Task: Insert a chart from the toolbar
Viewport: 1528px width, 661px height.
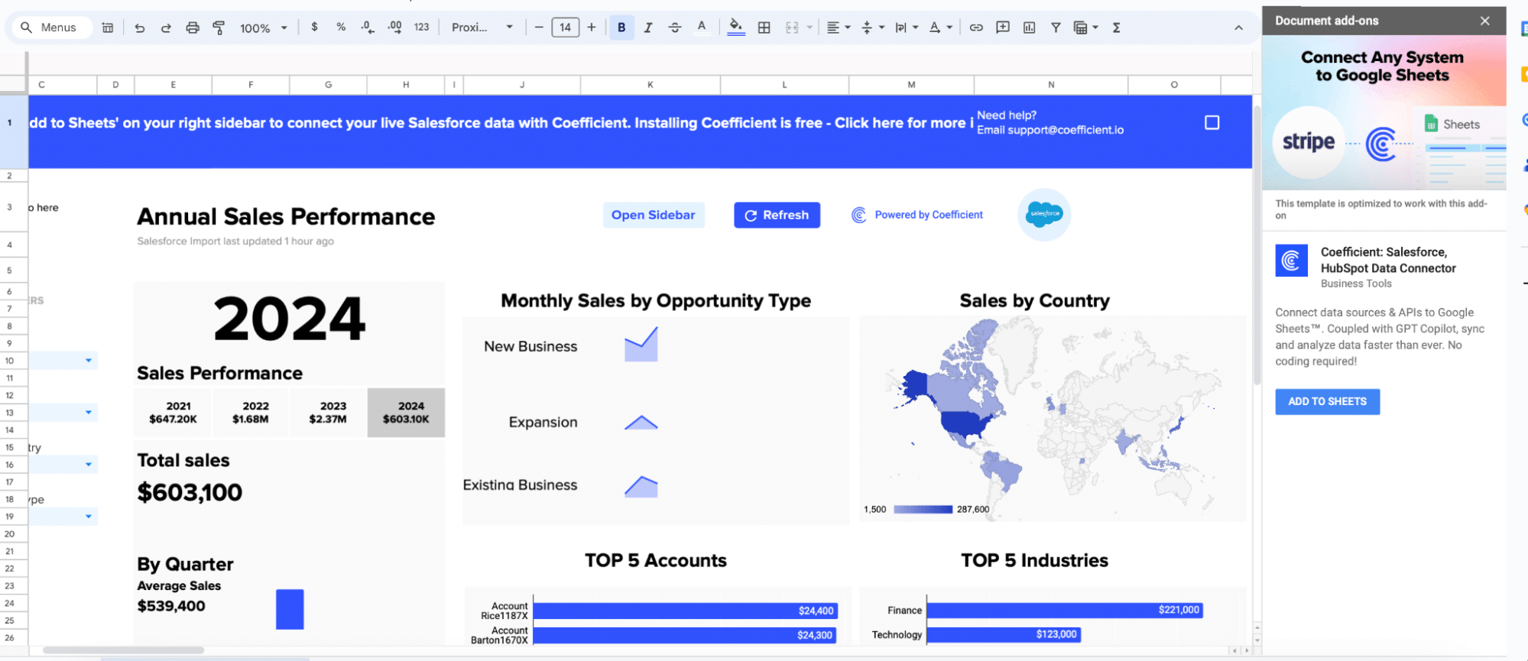Action: (1029, 28)
